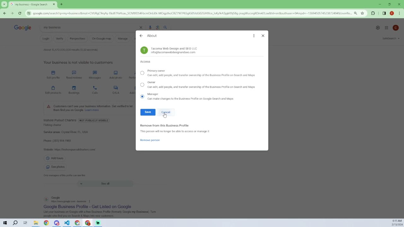
Task: Open the Add photo shortcut
Action: click(x=116, y=75)
